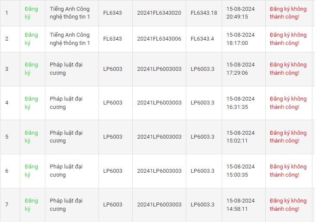
Task: Select the class code 20241FL6343020
Action: (x=159, y=13)
